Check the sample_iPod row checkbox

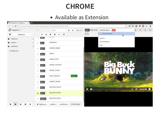(x=38, y=60)
